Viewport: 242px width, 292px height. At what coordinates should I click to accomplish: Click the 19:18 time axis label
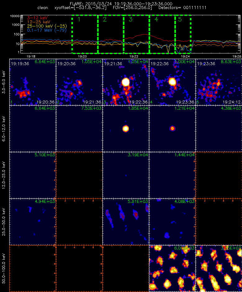(31, 57)
